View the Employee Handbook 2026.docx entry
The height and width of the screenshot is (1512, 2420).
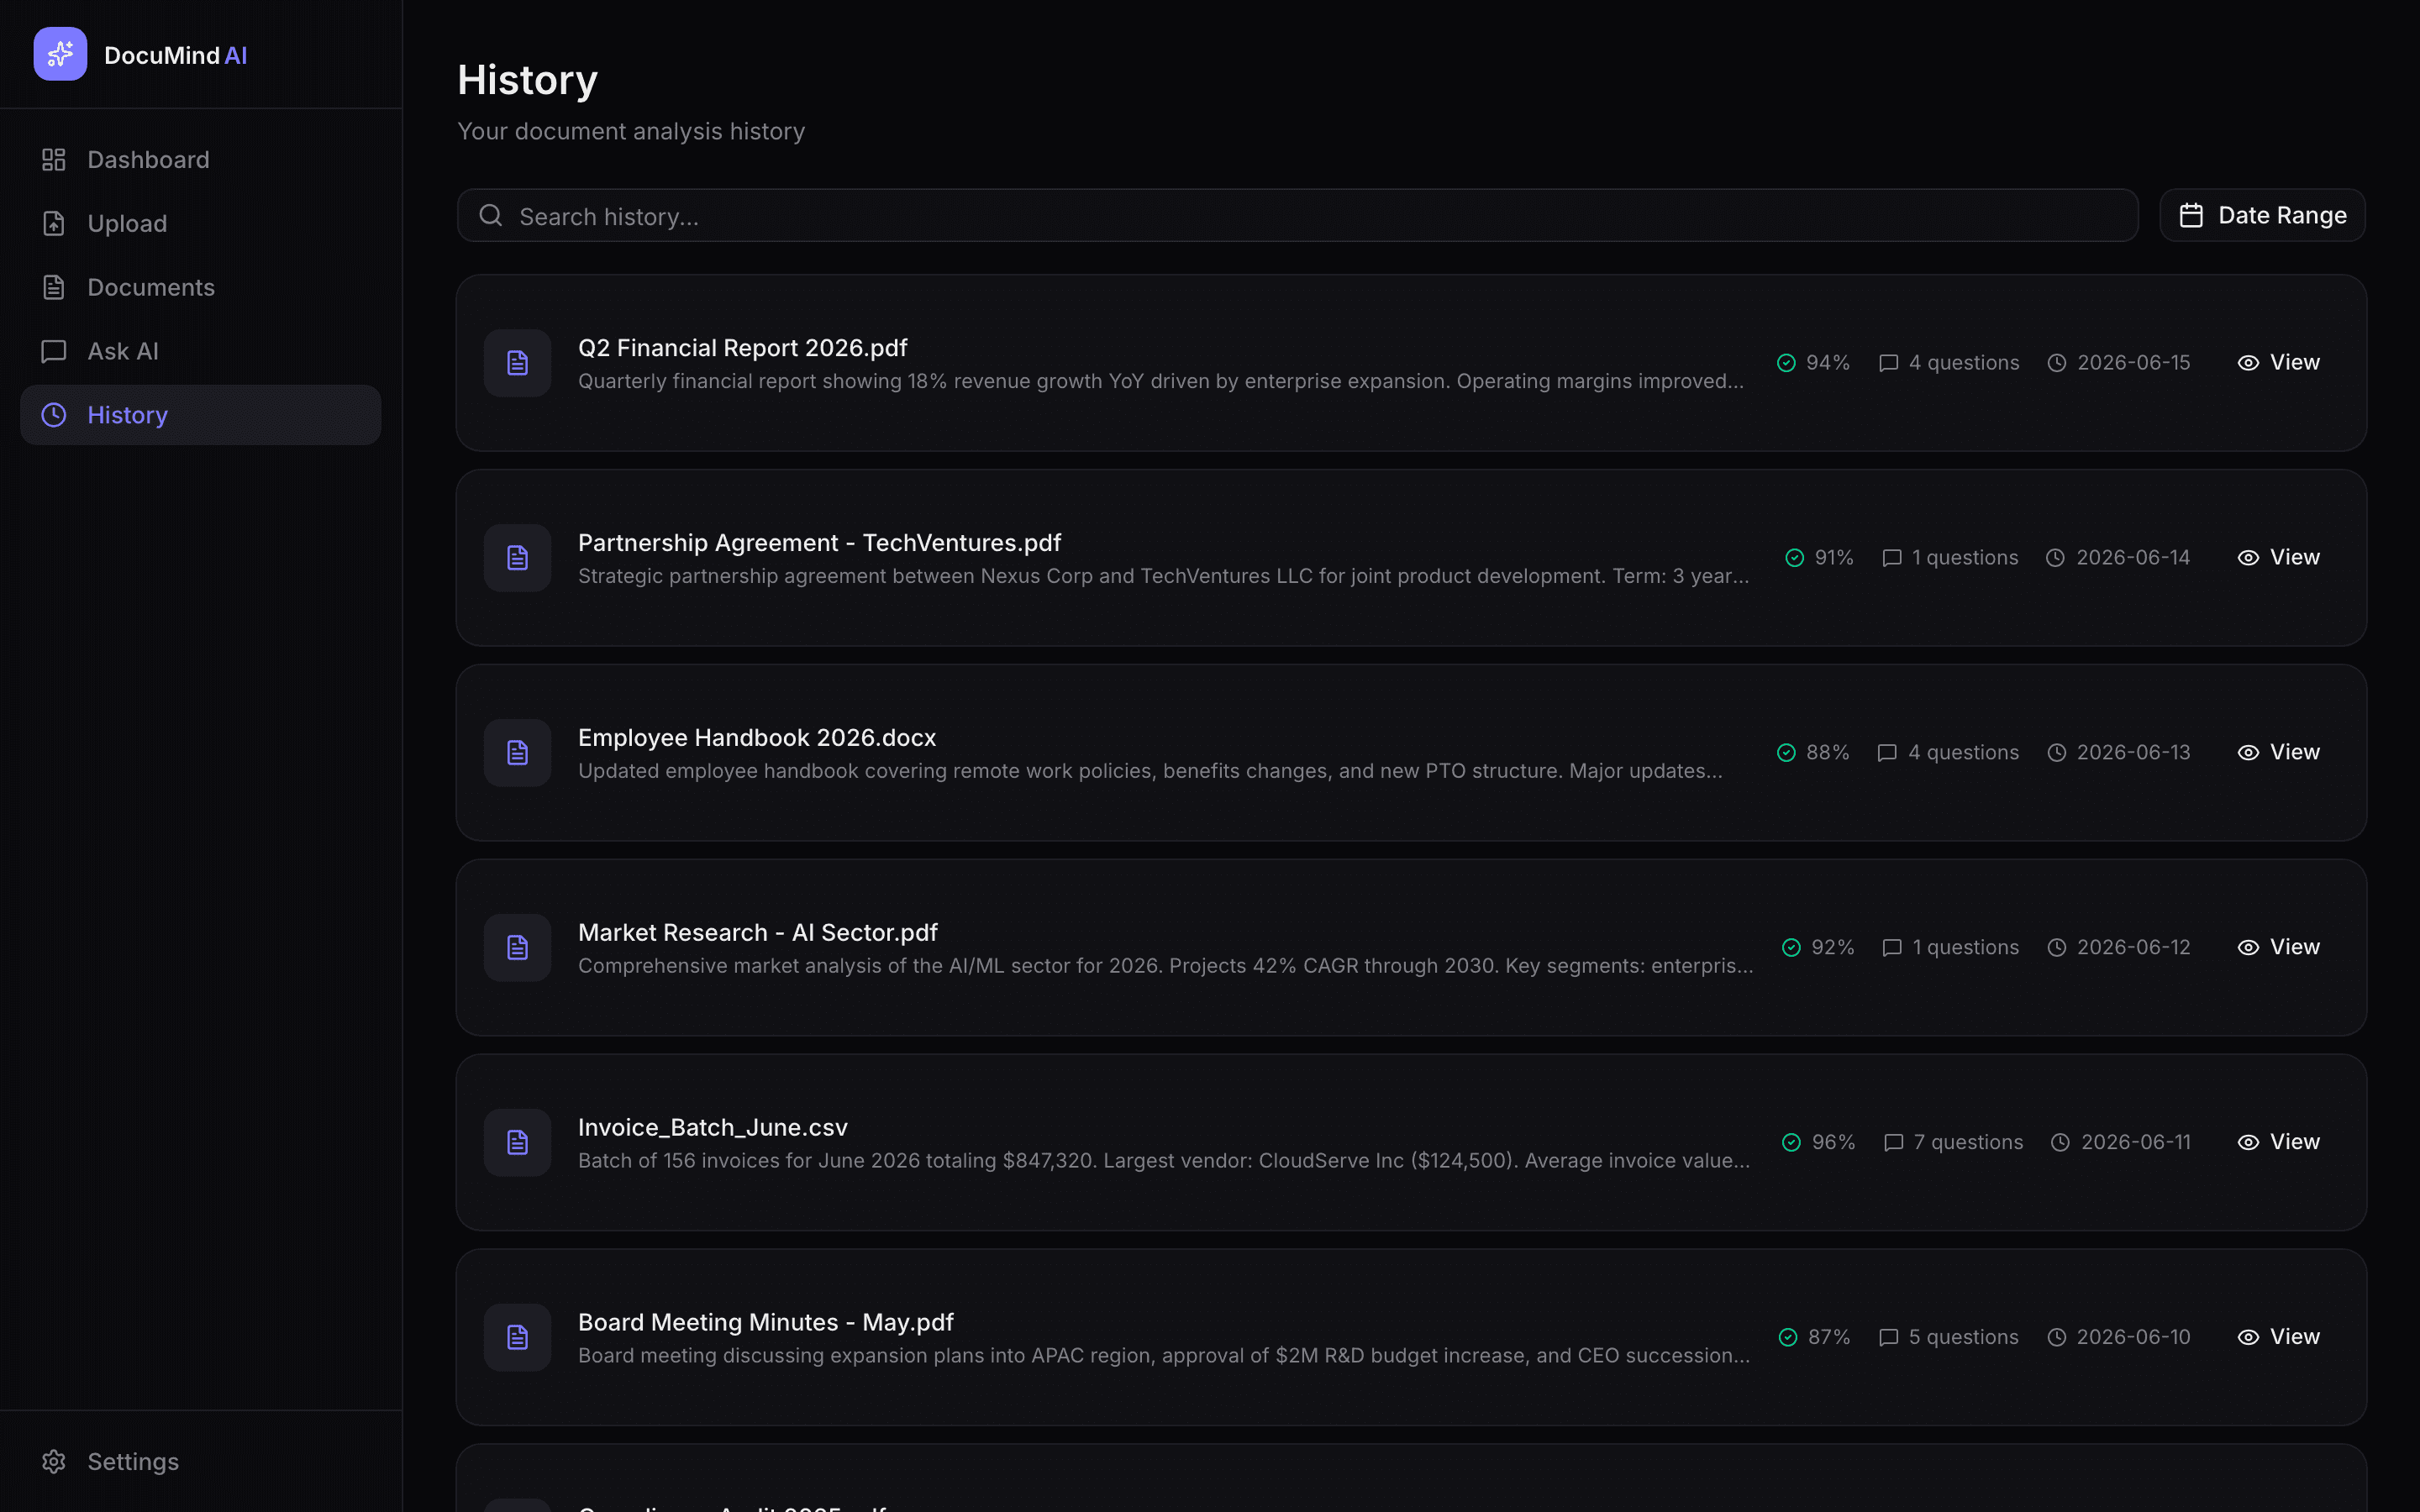[2278, 753]
